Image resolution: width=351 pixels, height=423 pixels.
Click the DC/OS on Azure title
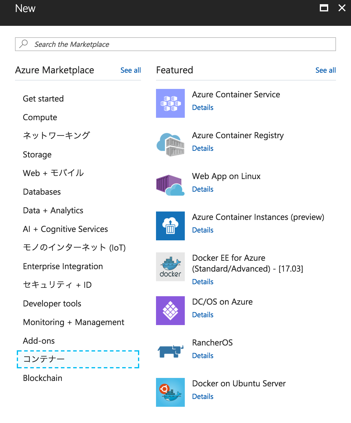(222, 302)
